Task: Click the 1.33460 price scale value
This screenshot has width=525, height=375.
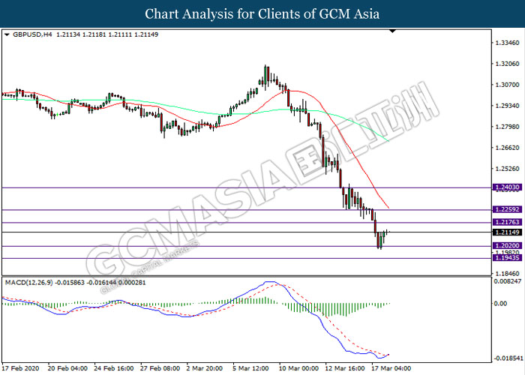Action: [508, 43]
